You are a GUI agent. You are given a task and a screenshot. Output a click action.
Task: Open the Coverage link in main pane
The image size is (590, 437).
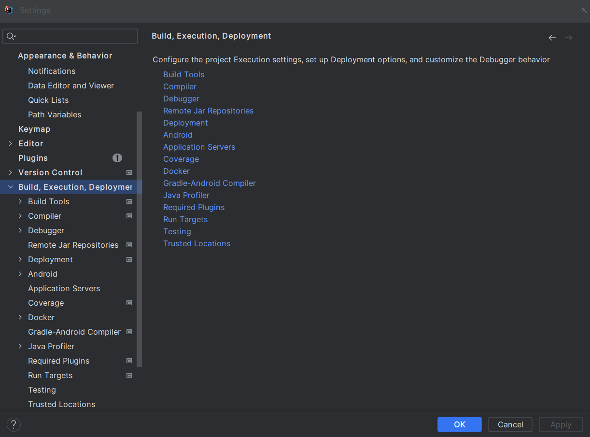point(181,159)
